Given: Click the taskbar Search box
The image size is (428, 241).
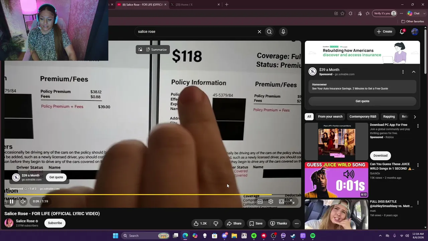Looking at the screenshot, I should click(x=145, y=236).
